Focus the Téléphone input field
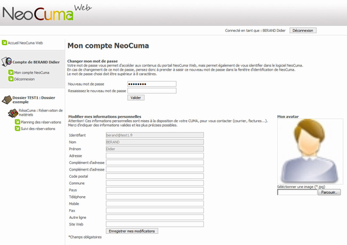Screen dimensions: 347x245 coord(155,197)
